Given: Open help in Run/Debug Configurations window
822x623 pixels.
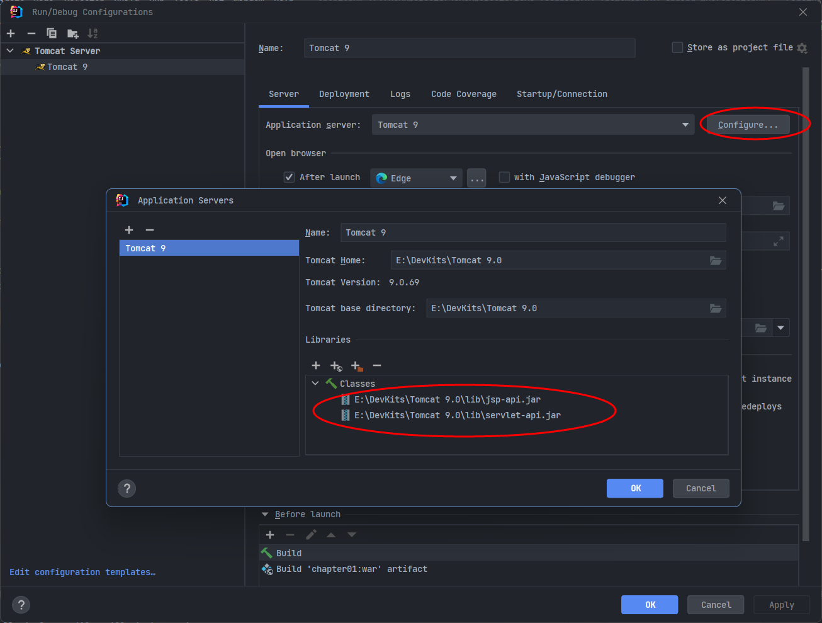Looking at the screenshot, I should pos(21,605).
